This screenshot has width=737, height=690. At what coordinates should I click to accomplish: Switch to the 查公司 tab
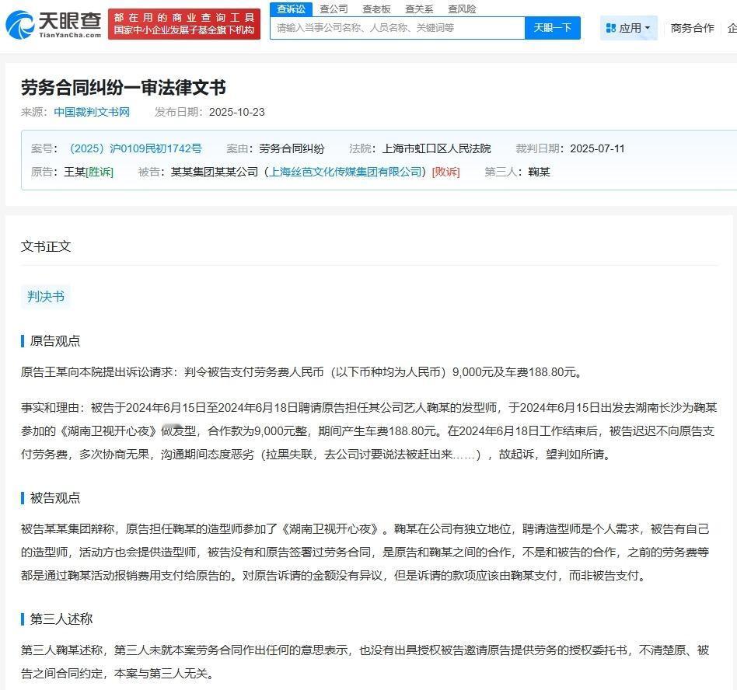[334, 9]
